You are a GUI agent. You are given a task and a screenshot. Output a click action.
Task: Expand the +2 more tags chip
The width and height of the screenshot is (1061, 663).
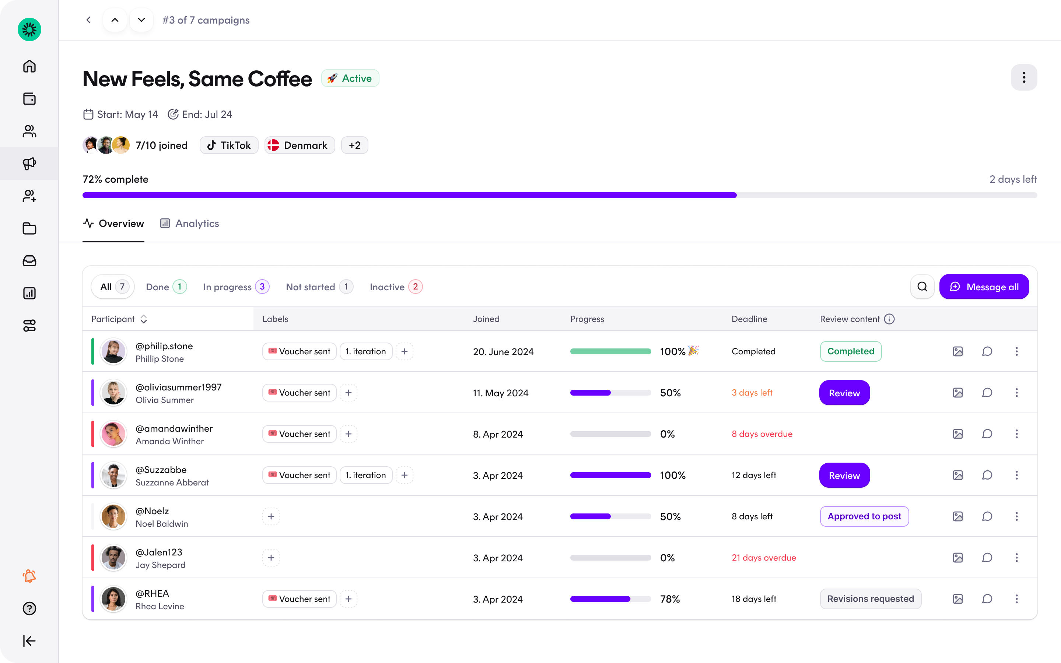[x=355, y=145]
